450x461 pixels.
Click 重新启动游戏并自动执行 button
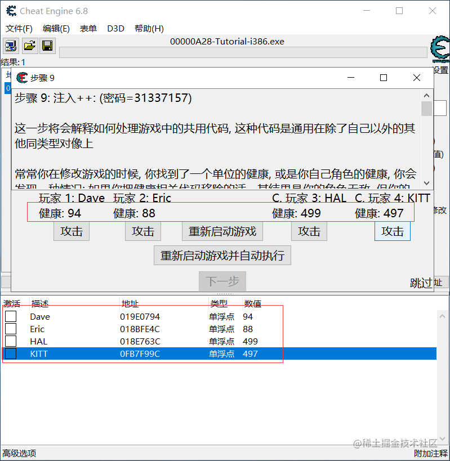(x=222, y=256)
